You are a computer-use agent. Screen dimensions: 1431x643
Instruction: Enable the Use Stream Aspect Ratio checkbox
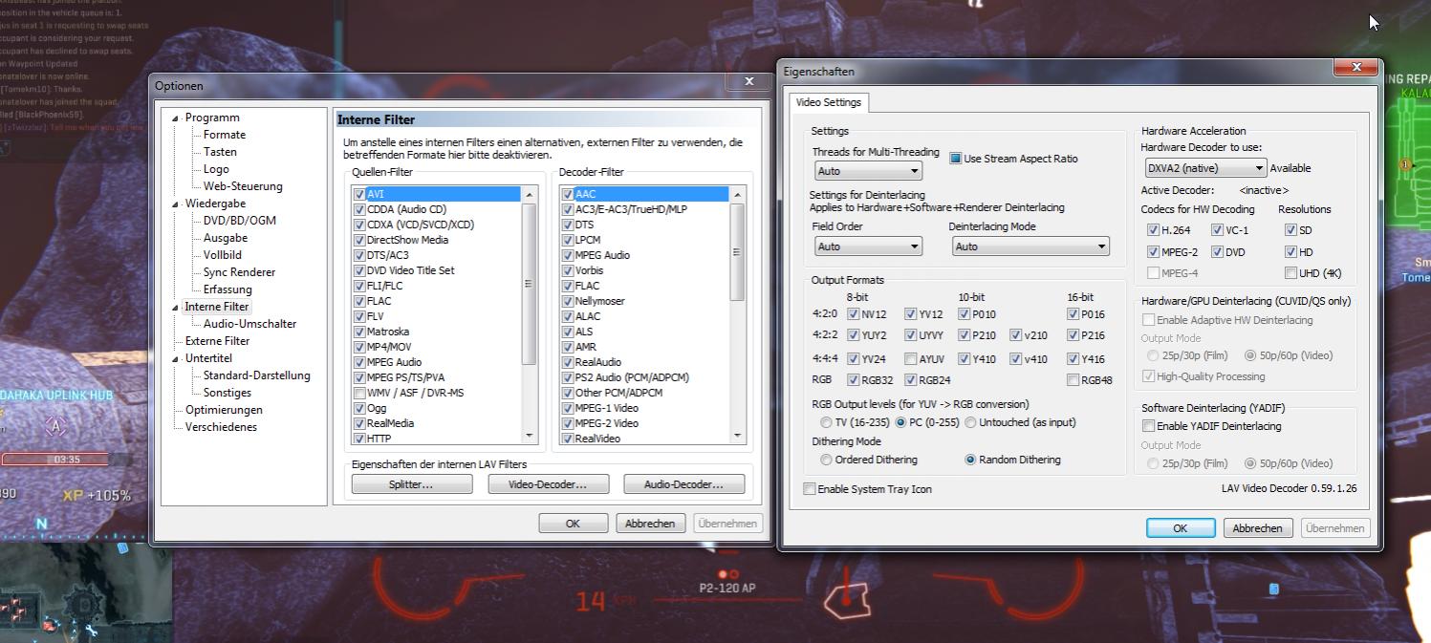tap(955, 159)
